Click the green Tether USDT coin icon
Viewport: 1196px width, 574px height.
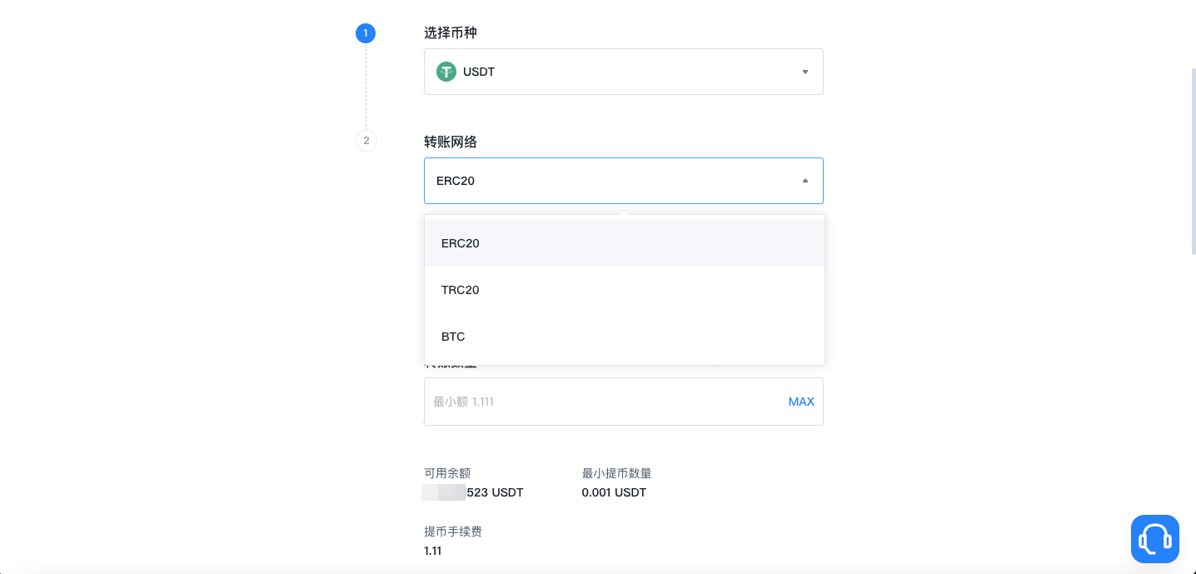click(x=446, y=72)
